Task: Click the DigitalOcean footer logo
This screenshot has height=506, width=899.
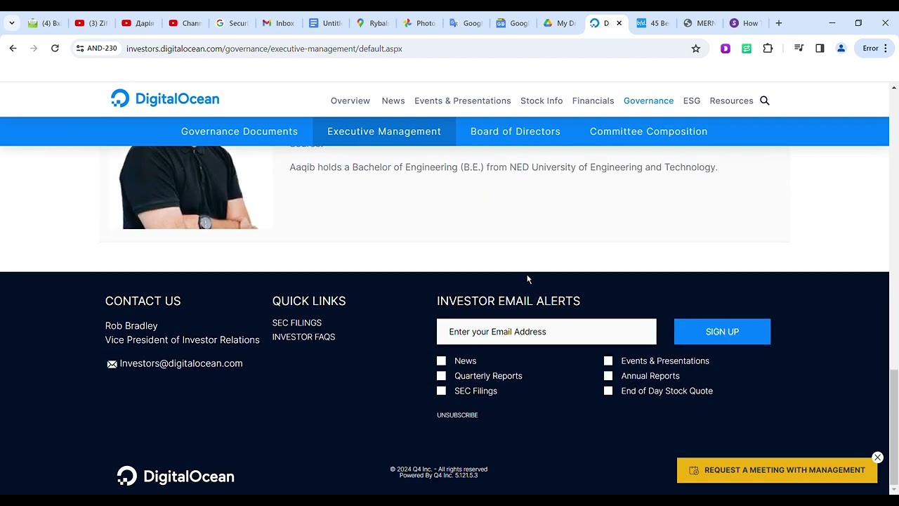Action: (x=176, y=476)
